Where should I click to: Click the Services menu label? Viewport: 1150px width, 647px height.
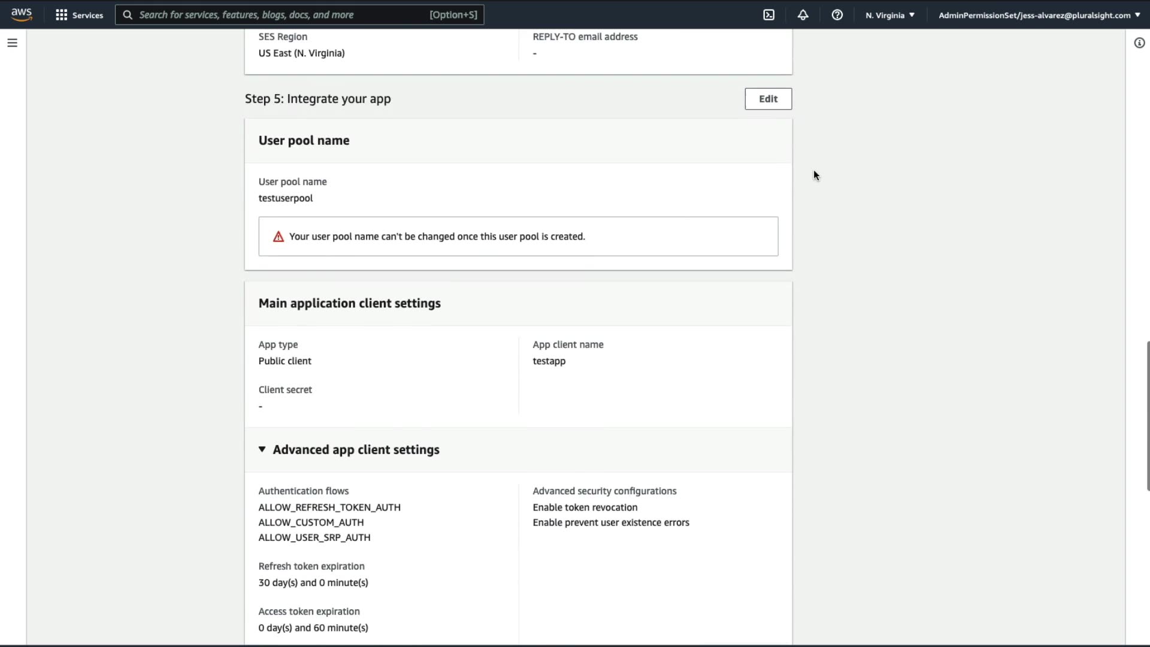pos(87,15)
